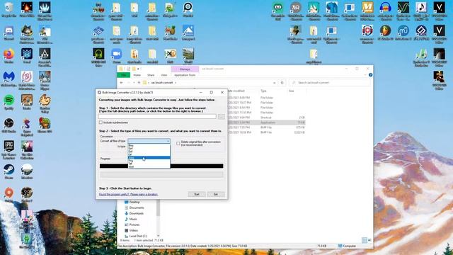This screenshot has height=255, width=453.
Task: Open the Explorer Share tab
Action: coord(151,75)
